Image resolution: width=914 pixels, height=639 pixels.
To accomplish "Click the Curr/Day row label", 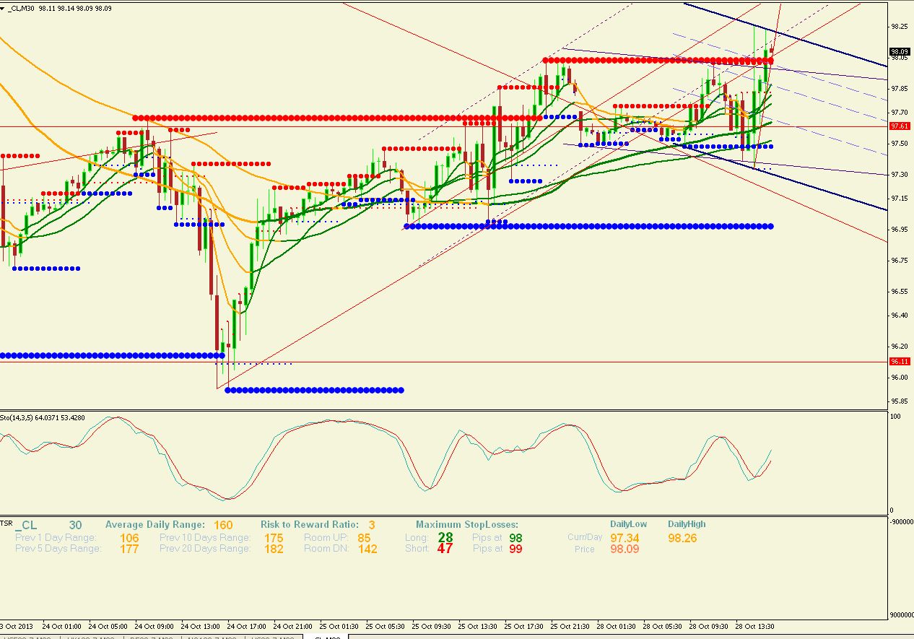I will 585,538.
